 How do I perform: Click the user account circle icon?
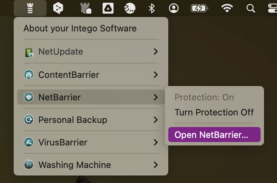pos(174,8)
